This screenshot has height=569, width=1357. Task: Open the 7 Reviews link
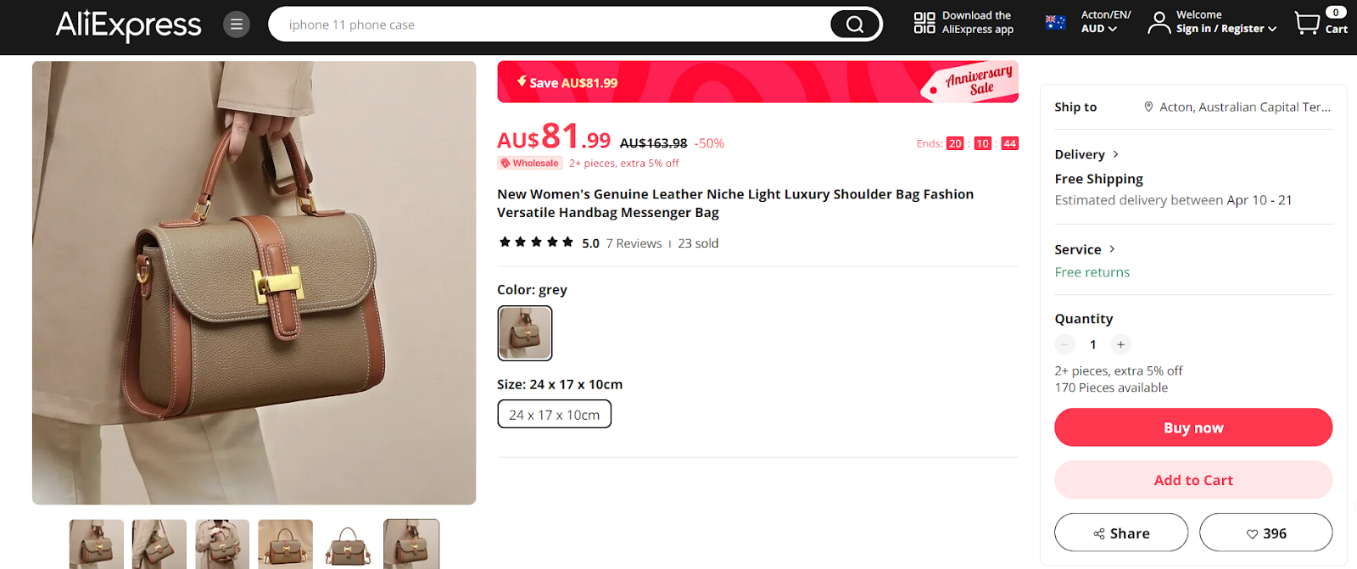(x=634, y=243)
